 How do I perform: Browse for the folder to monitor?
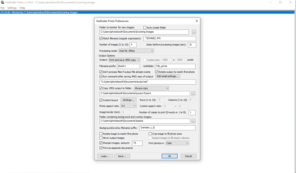pyautogui.click(x=194, y=32)
